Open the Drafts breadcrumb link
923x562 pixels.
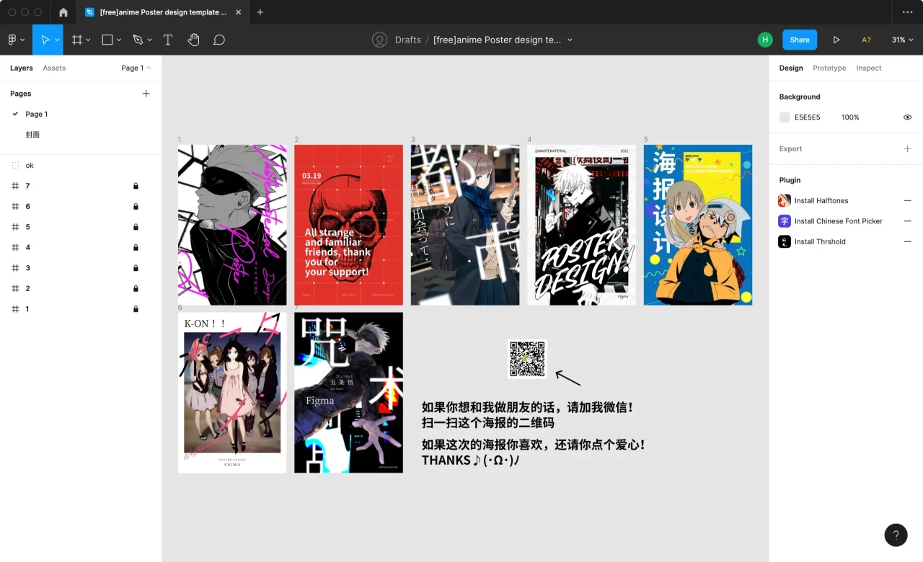(408, 40)
